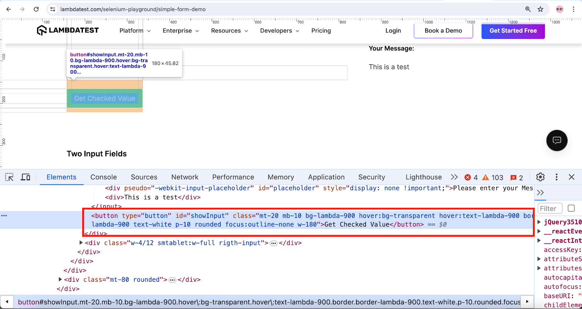Click the Filter input in the properties pane
This screenshot has height=309, width=582.
click(x=549, y=208)
